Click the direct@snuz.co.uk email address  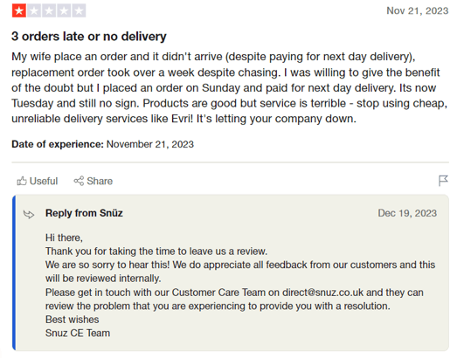(323, 293)
